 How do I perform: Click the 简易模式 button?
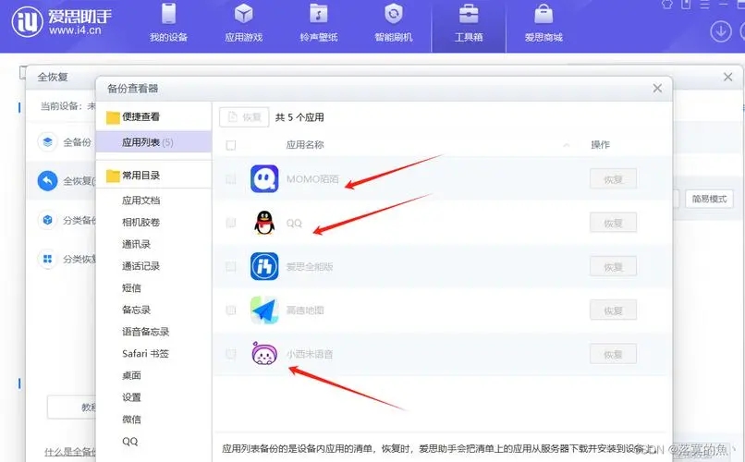709,199
